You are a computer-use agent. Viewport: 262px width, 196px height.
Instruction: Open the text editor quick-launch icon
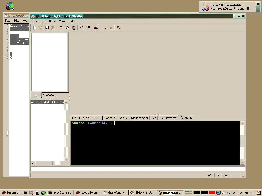coord(37,193)
